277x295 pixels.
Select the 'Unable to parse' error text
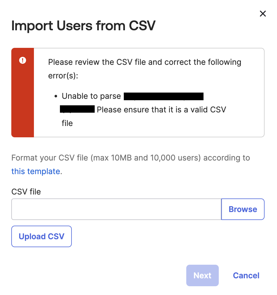[x=91, y=96]
